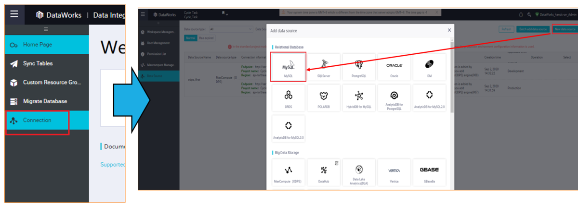Select the DM data source tile
The height and width of the screenshot is (206, 578).
pos(429,67)
